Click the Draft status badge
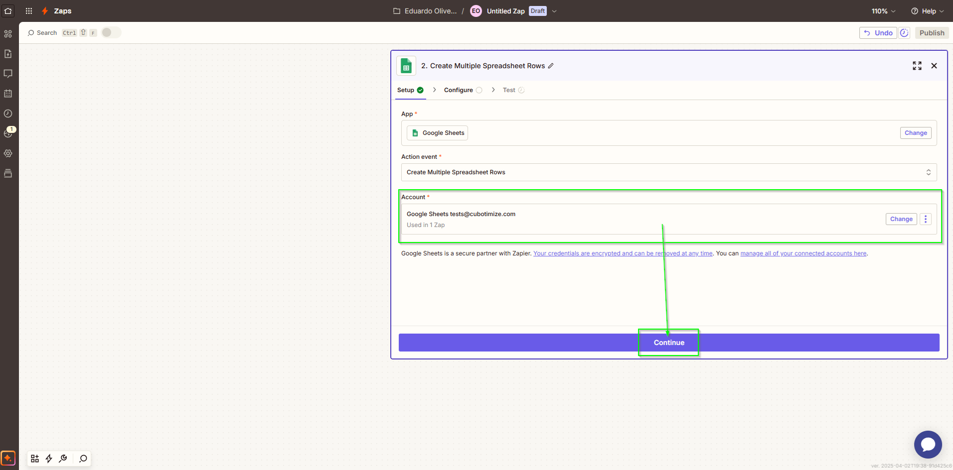The image size is (953, 470). click(x=538, y=11)
